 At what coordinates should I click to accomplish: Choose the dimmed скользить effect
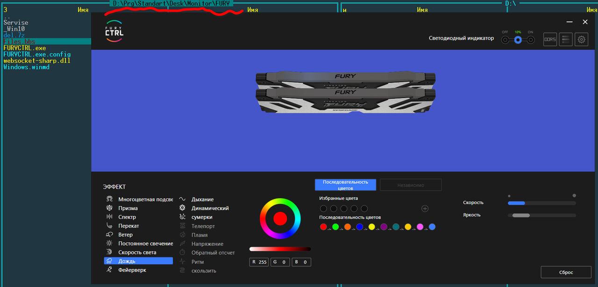pos(198,271)
